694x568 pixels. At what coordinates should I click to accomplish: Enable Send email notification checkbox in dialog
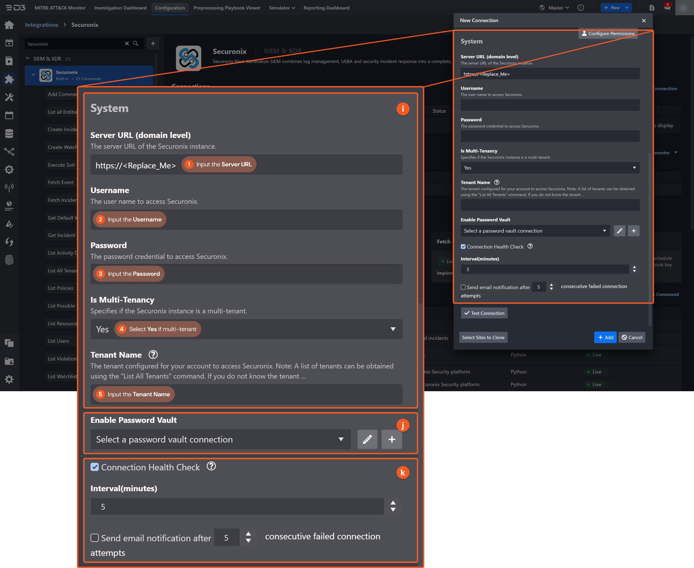(x=463, y=287)
